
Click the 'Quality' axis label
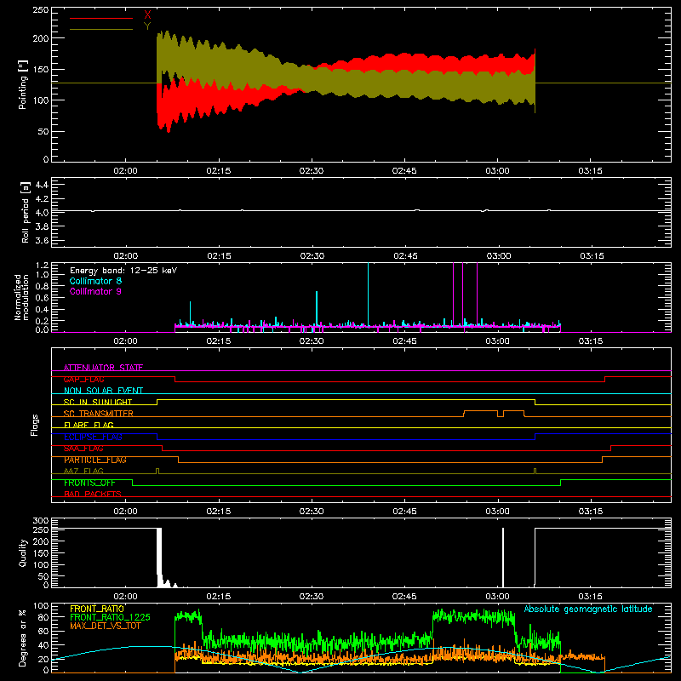23,552
